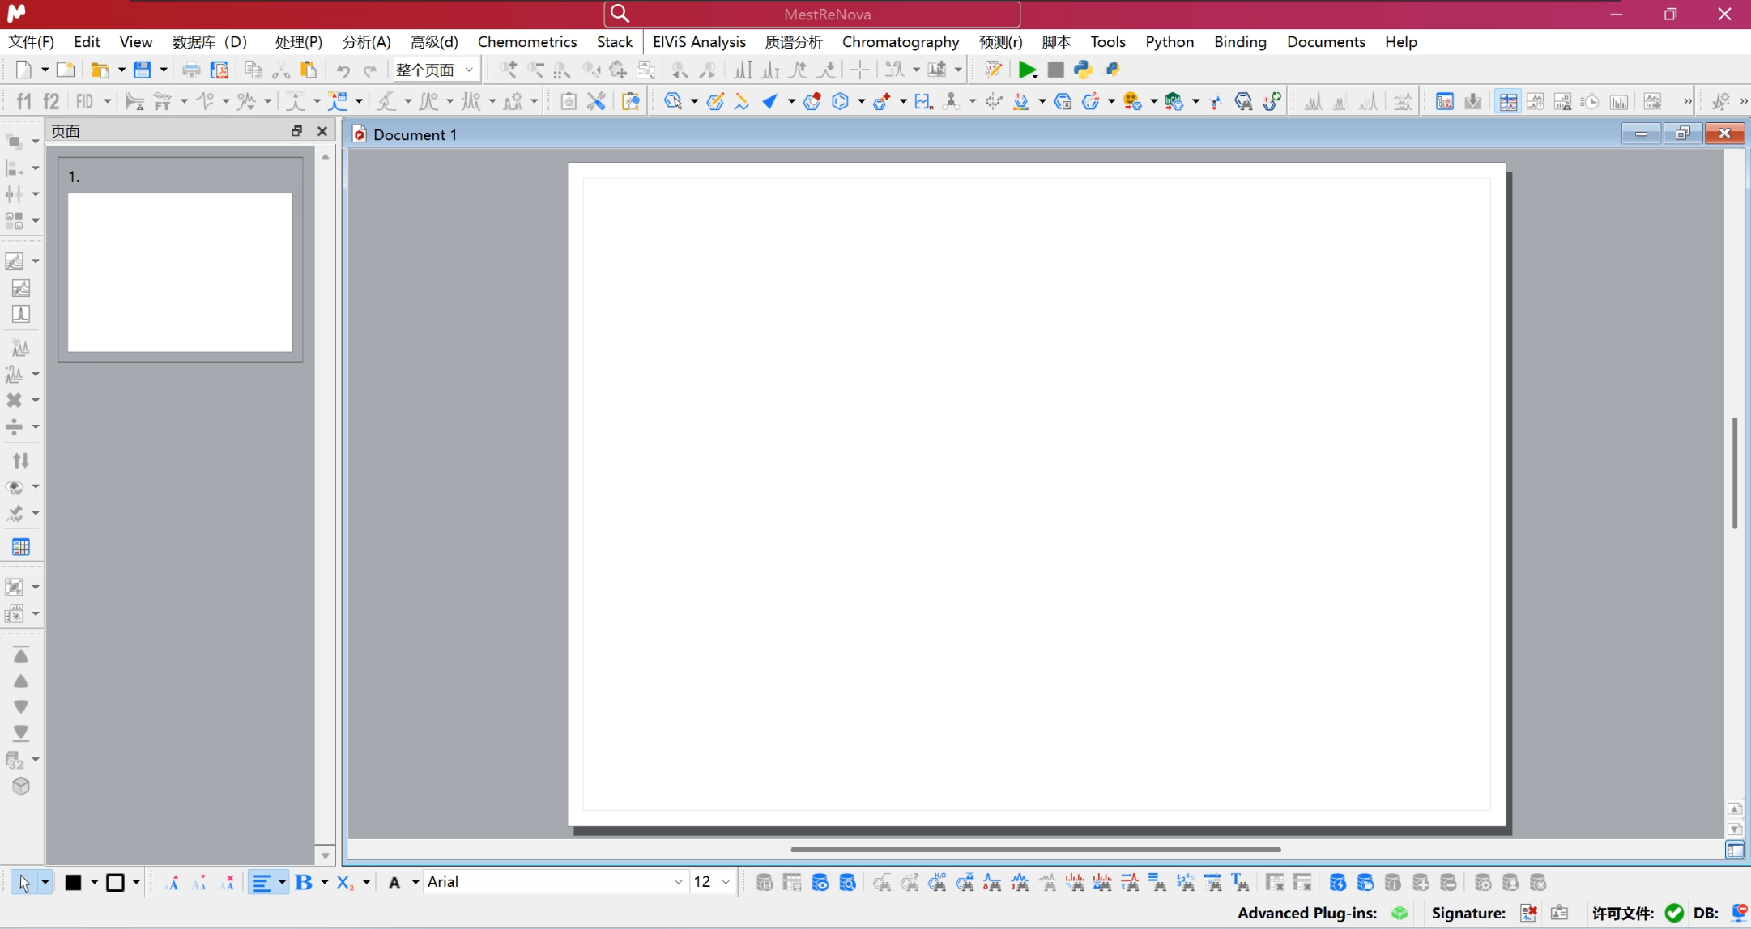Open the Help menu
This screenshot has width=1751, height=929.
[1400, 42]
